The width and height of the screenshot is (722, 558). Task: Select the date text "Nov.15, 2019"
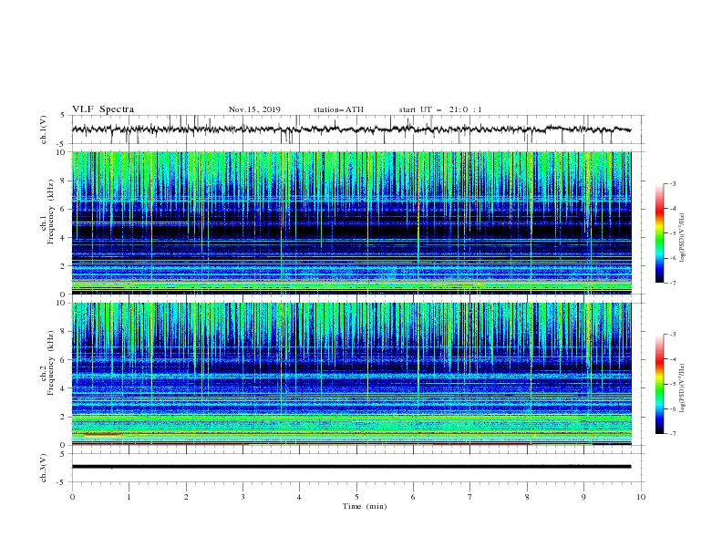click(x=254, y=109)
